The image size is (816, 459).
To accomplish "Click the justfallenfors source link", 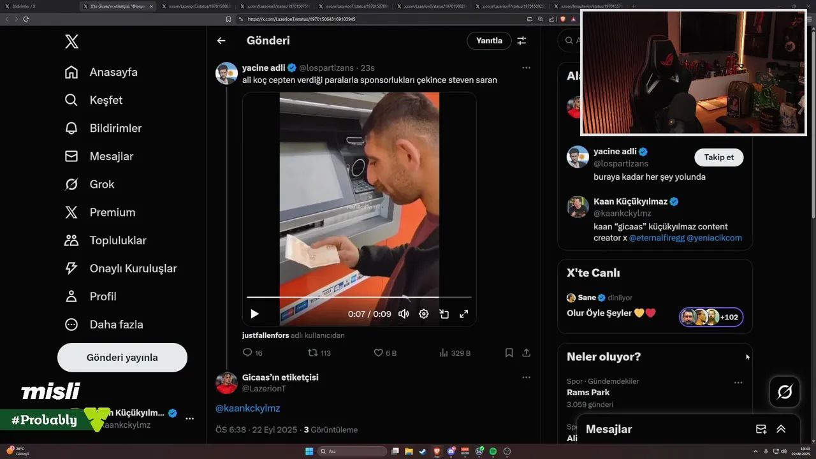I will tap(265, 335).
